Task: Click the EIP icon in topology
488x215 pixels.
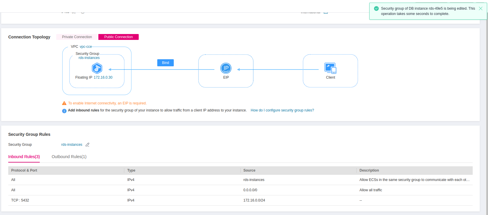Action: pyautogui.click(x=226, y=68)
